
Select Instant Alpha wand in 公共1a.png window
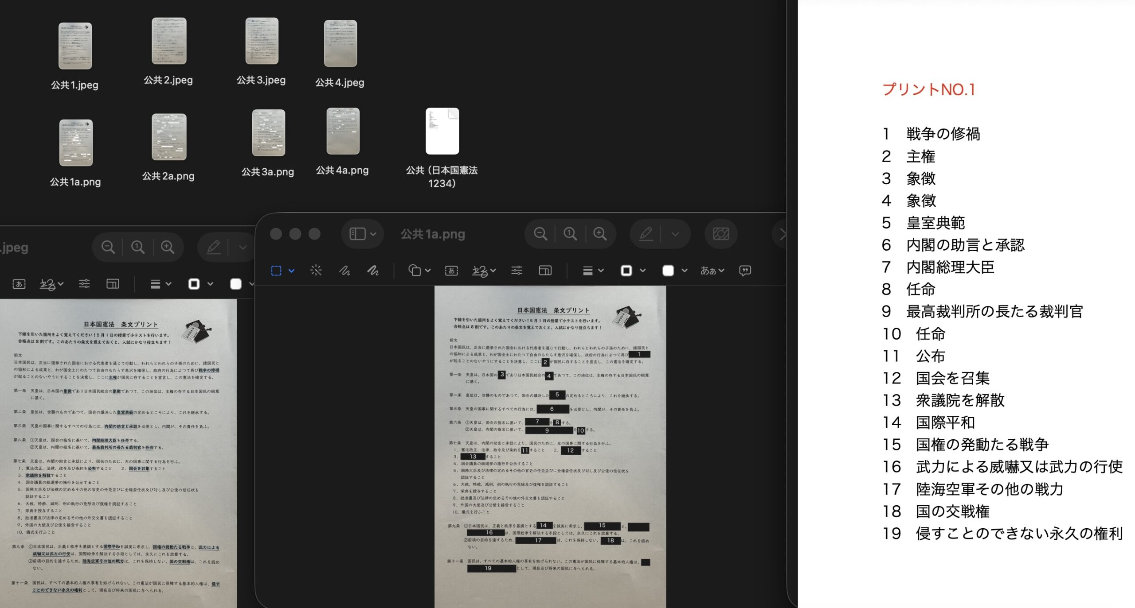pyautogui.click(x=316, y=270)
